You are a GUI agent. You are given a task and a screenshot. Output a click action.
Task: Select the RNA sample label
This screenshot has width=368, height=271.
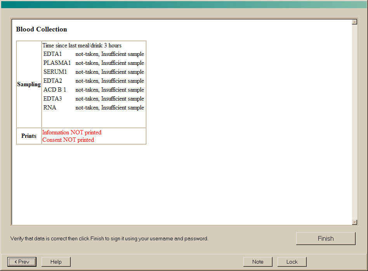click(50, 108)
